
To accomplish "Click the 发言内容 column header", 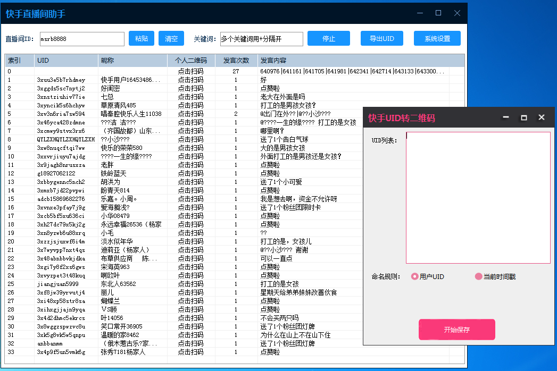I will (361, 61).
